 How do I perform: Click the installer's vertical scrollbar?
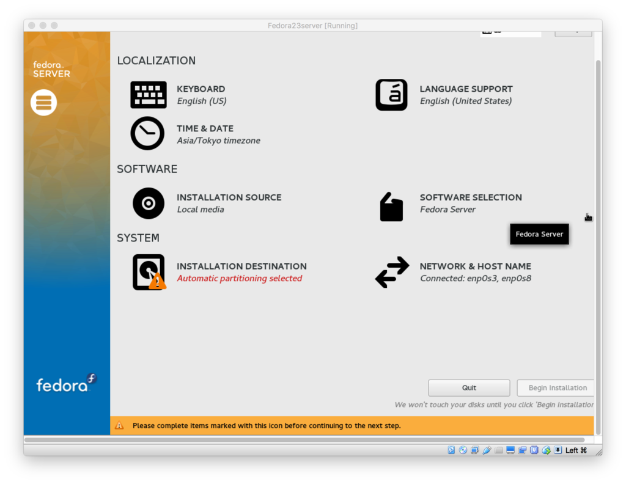click(598, 248)
